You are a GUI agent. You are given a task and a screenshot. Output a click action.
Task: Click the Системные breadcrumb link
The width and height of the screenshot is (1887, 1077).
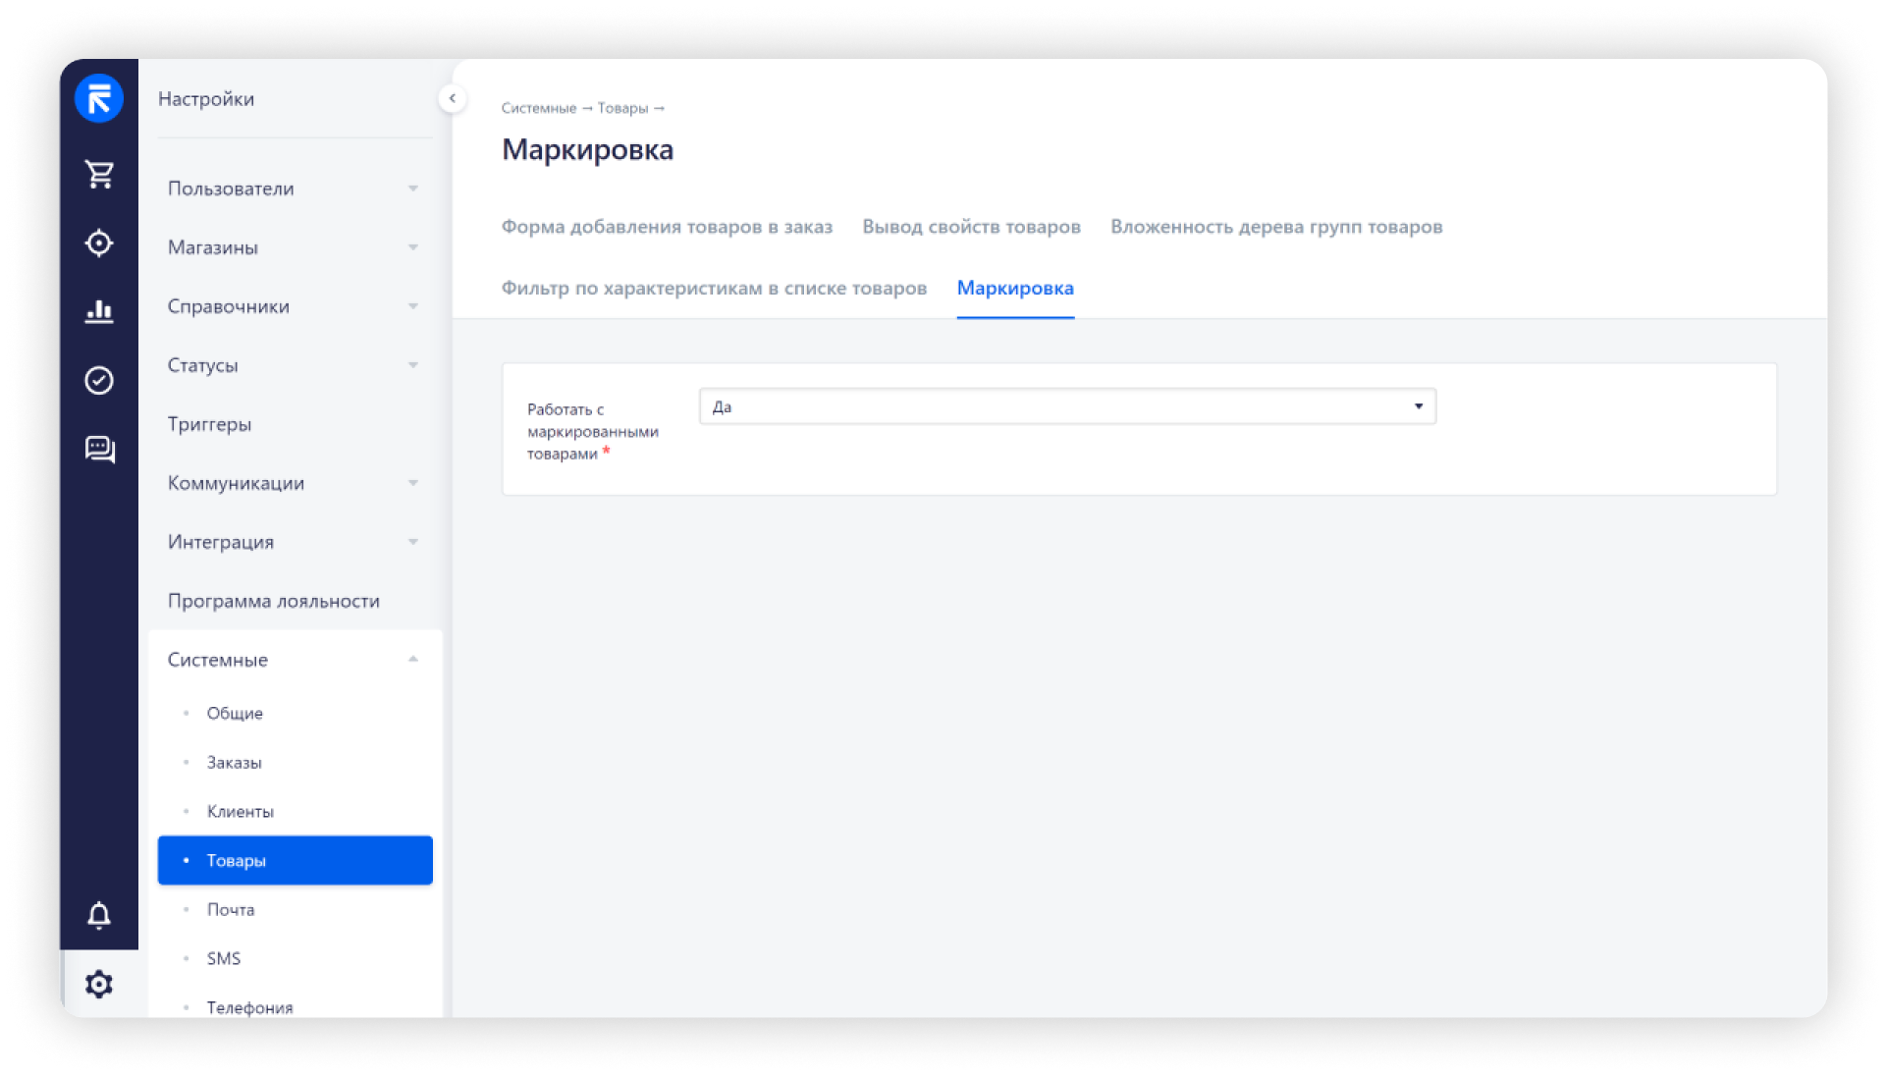(538, 108)
